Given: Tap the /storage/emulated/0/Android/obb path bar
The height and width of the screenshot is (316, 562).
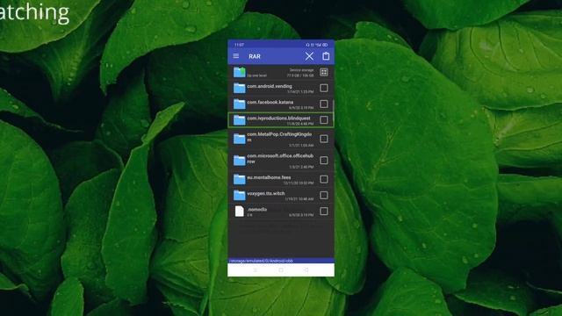Looking at the screenshot, I should (x=281, y=261).
